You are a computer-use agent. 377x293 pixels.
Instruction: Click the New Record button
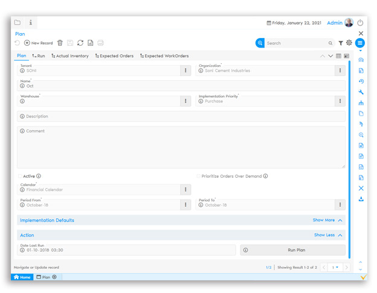(38, 43)
